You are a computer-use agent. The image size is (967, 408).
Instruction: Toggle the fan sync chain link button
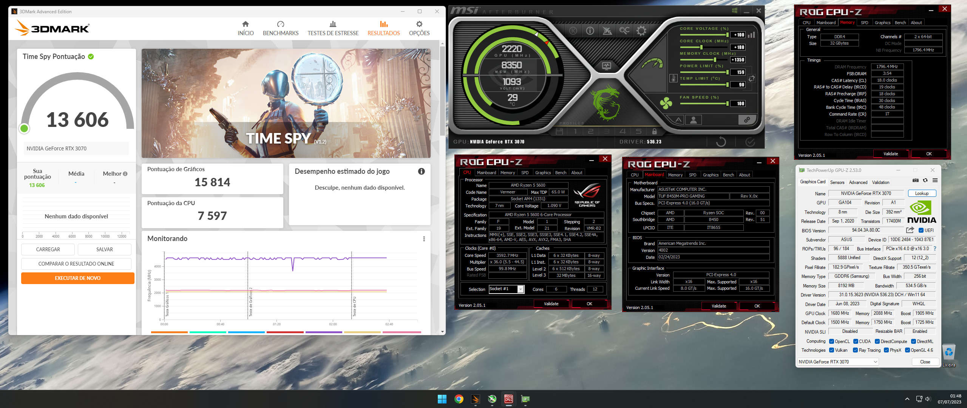pos(747,120)
